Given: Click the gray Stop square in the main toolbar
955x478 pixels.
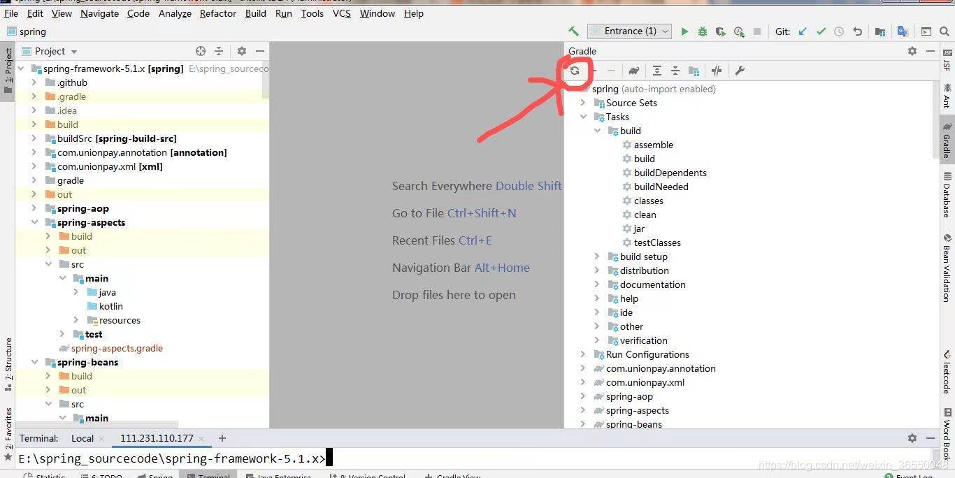Looking at the screenshot, I should (x=757, y=31).
